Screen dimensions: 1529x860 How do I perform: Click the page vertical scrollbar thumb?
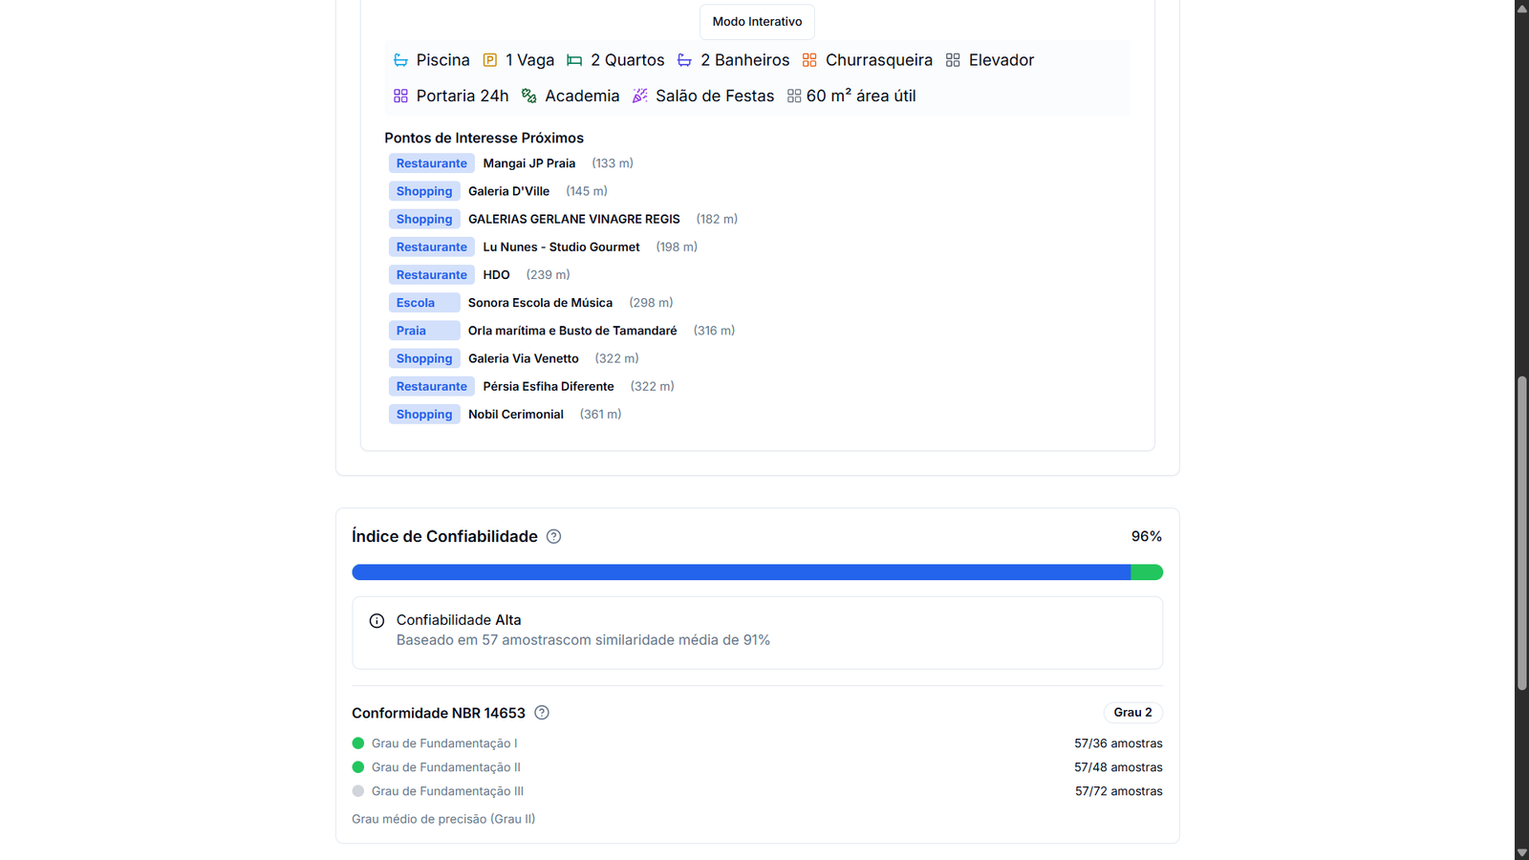pos(1521,533)
